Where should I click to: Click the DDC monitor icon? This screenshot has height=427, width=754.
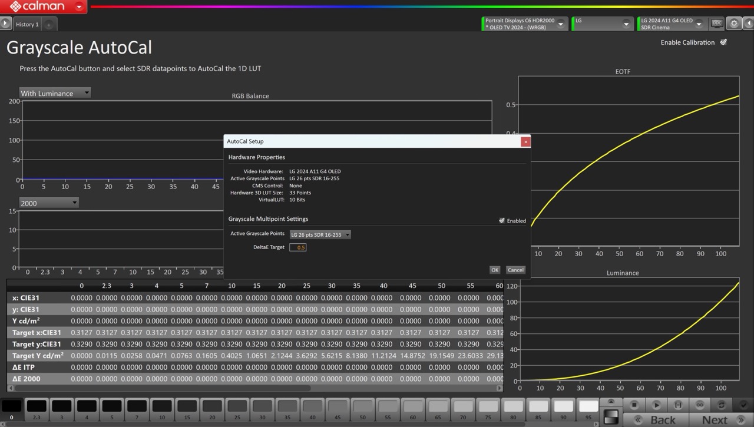[717, 24]
